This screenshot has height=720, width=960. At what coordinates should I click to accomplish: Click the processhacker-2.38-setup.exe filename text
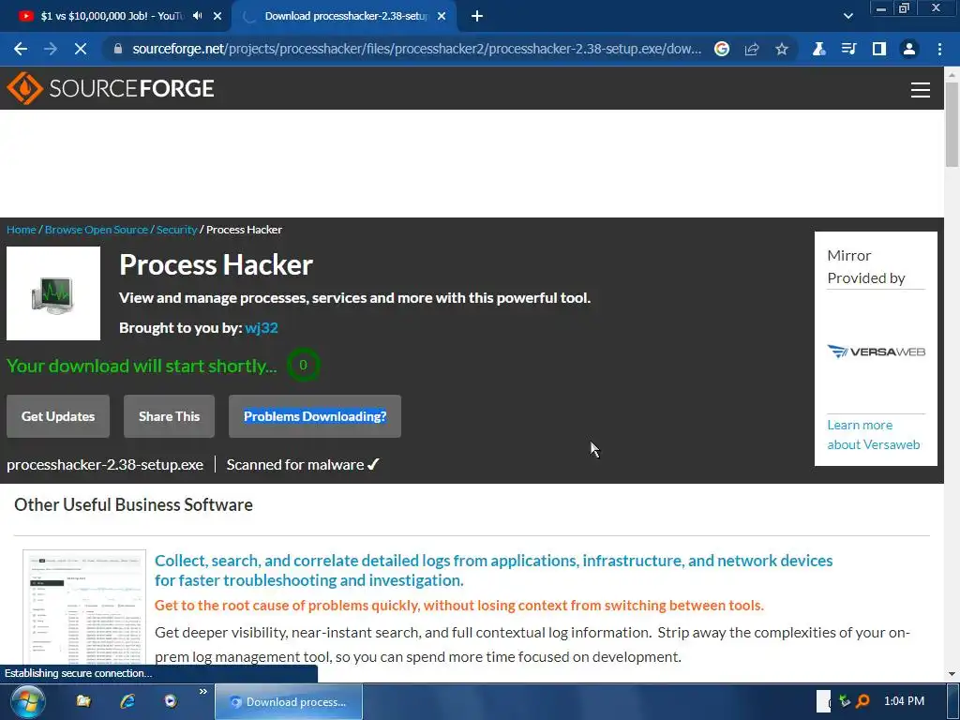[x=105, y=465]
